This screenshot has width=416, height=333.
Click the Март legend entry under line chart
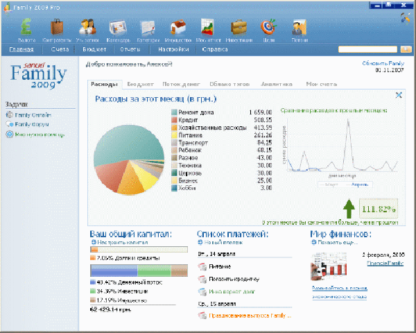[329, 185]
